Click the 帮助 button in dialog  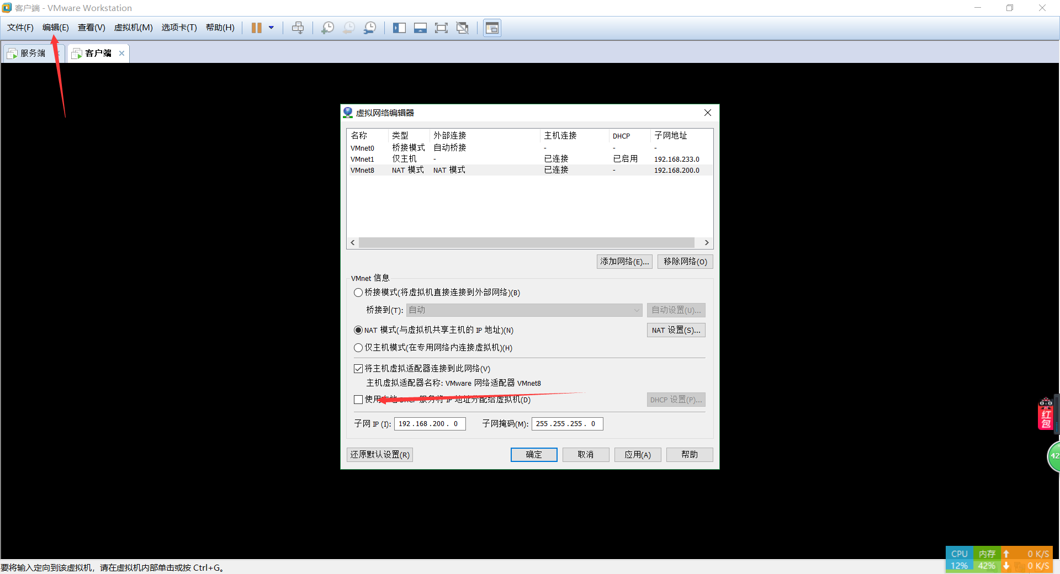[690, 455]
